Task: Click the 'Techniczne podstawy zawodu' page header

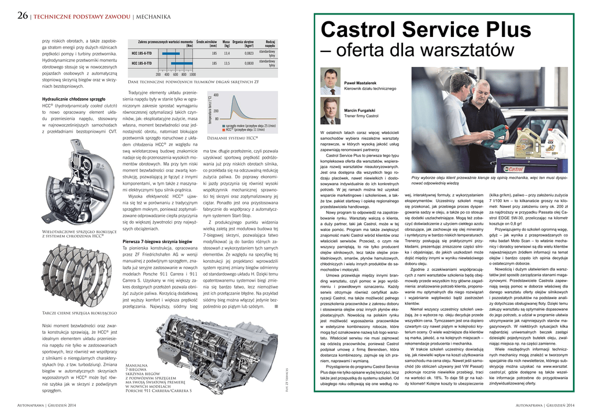Action: 82,16
